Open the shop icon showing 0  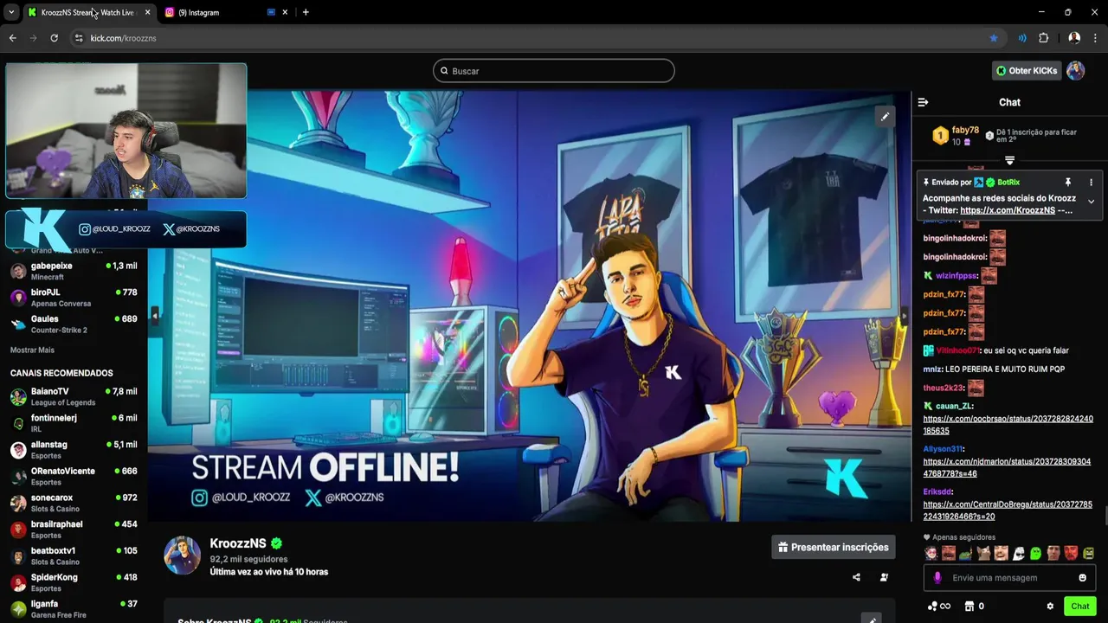pos(975,607)
